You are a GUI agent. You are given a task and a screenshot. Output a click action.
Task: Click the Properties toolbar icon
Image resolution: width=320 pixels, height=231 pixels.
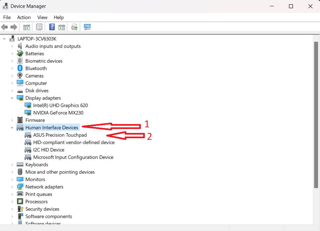(39, 27)
